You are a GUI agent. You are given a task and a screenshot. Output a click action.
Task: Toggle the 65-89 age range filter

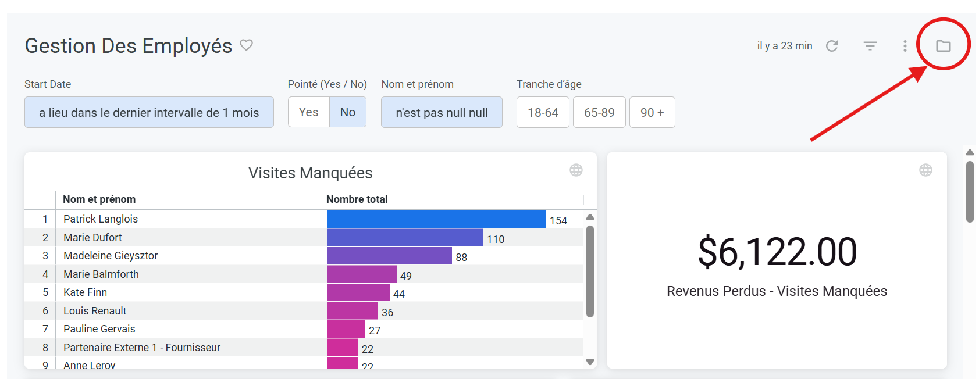coord(599,112)
